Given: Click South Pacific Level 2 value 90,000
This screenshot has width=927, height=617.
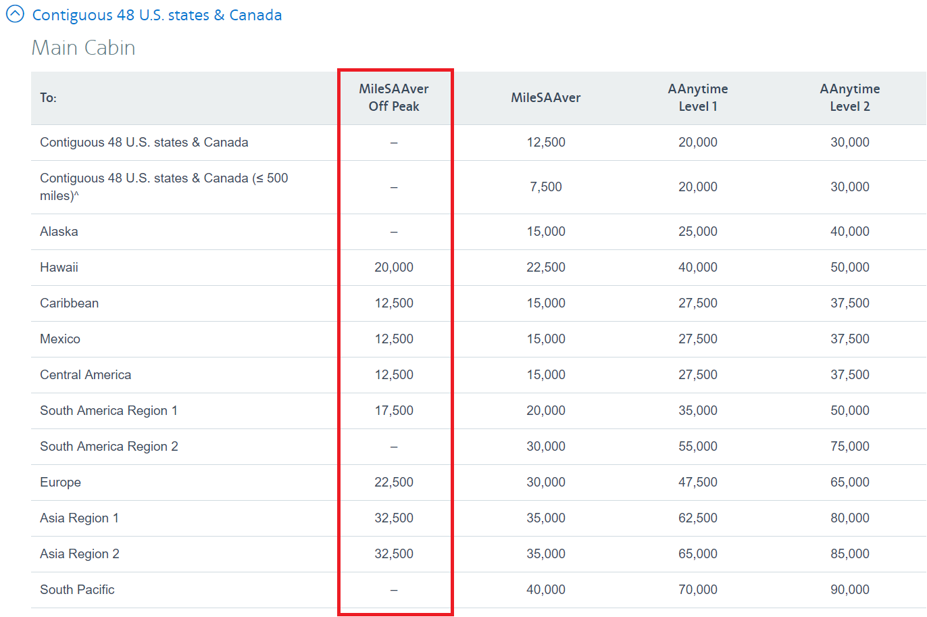Looking at the screenshot, I should [x=850, y=590].
